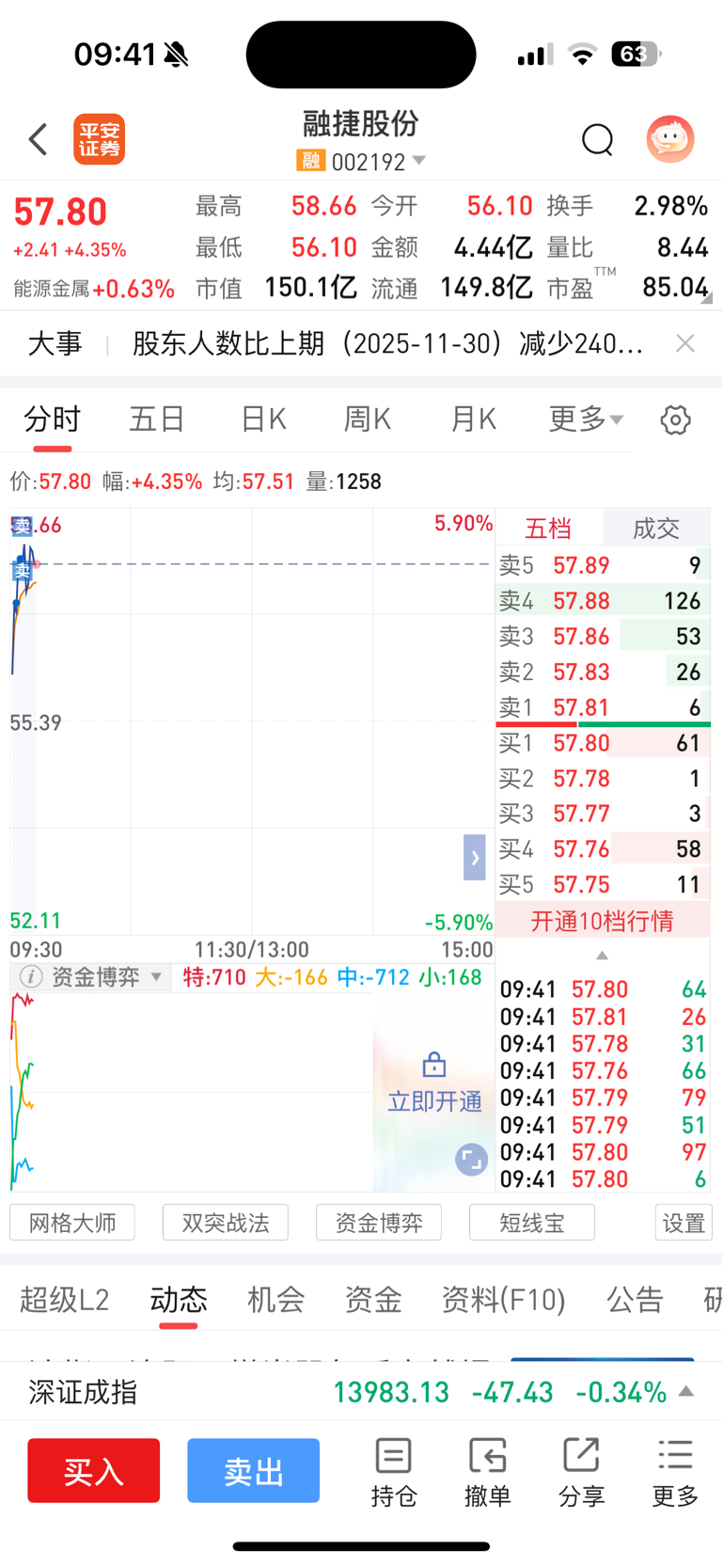Image resolution: width=723 pixels, height=1566 pixels.
Task: Tap the back arrow icon
Action: 38,139
